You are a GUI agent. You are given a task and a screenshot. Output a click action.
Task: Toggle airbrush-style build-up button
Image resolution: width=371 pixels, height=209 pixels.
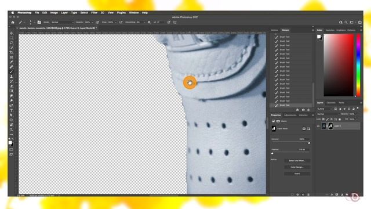pyautogui.click(x=121, y=22)
